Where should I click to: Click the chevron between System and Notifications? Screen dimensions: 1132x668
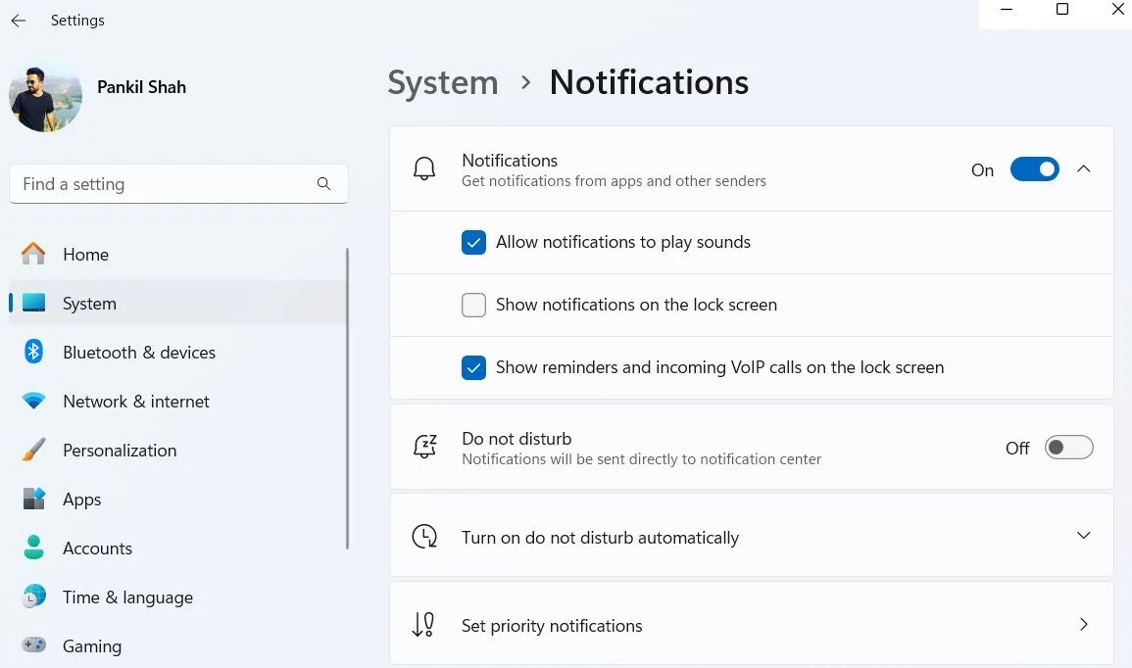(525, 83)
